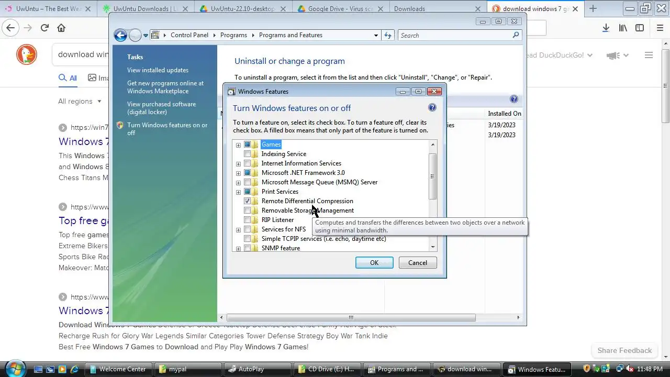670x377 pixels.
Task: Enable the Indexing Service checkbox
Action: 248,154
